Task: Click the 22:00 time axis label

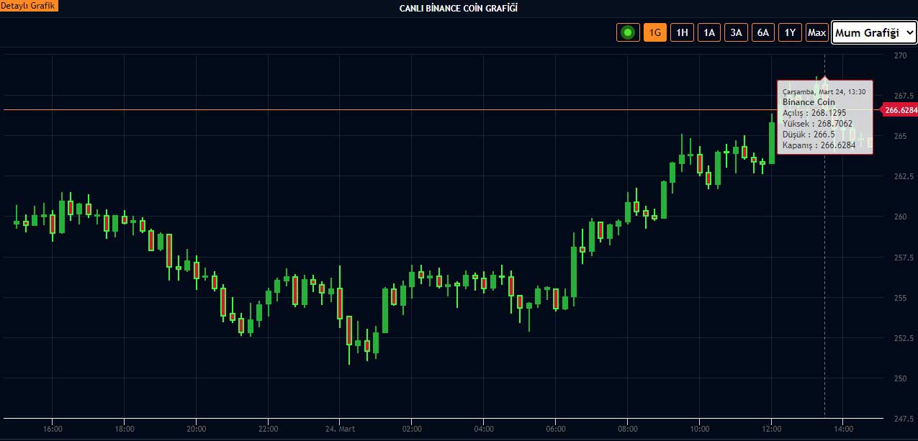Action: coord(268,429)
